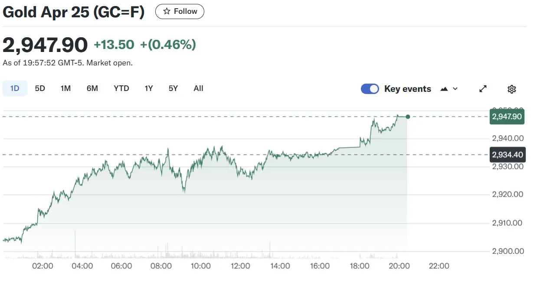Click the mountain chart type icon

tap(444, 89)
